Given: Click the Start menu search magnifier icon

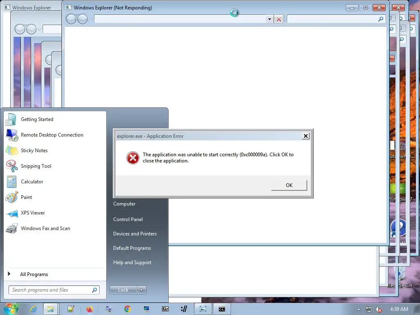Looking at the screenshot, I should 95,290.
